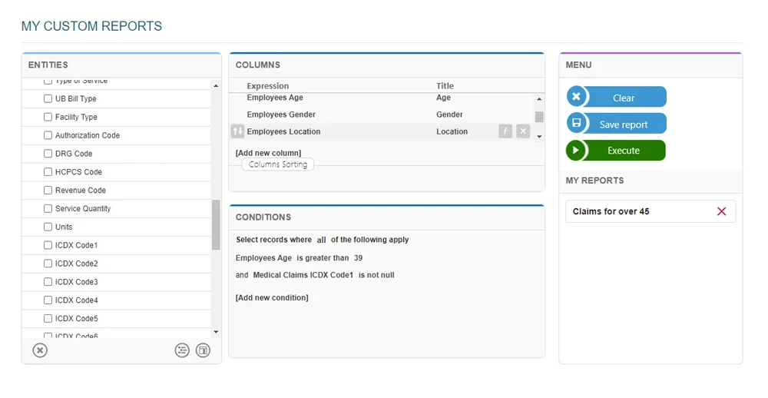Open the 'is greater than' operator dropdown

323,258
